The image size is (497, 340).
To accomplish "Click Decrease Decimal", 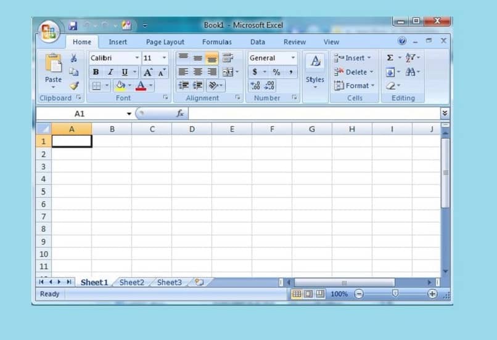I will tap(269, 86).
